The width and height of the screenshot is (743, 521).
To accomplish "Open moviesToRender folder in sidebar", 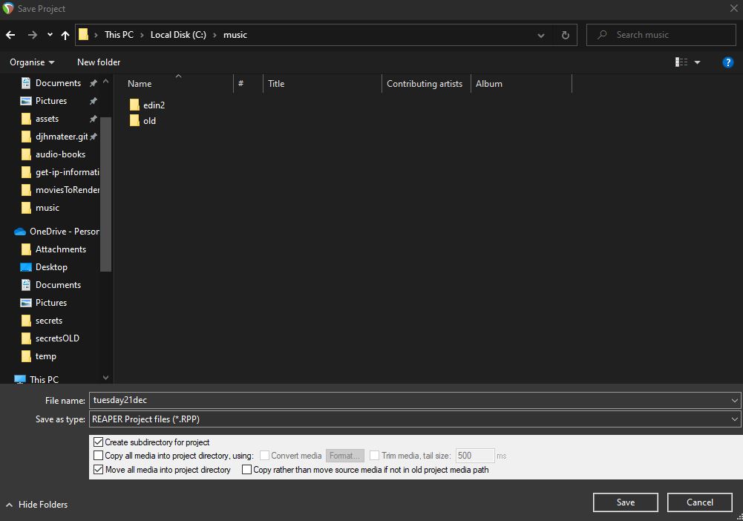I will [68, 190].
